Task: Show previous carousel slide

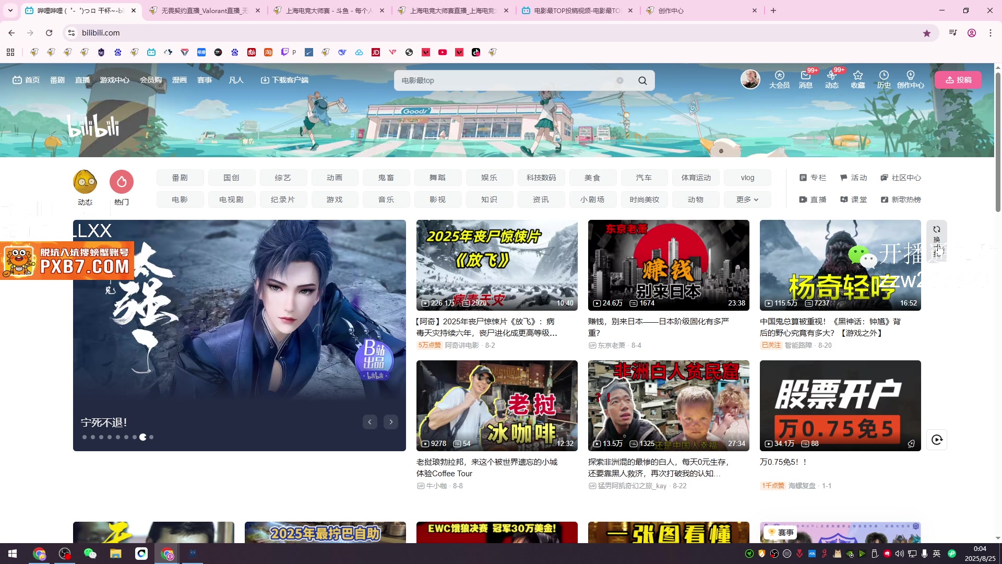Action: pos(370,422)
